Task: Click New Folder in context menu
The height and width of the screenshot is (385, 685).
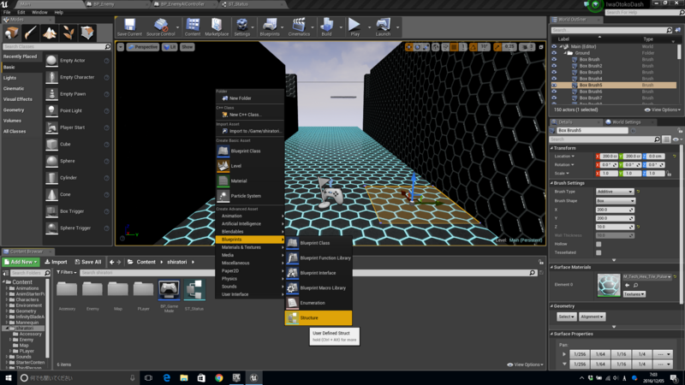Action: pyautogui.click(x=250, y=98)
